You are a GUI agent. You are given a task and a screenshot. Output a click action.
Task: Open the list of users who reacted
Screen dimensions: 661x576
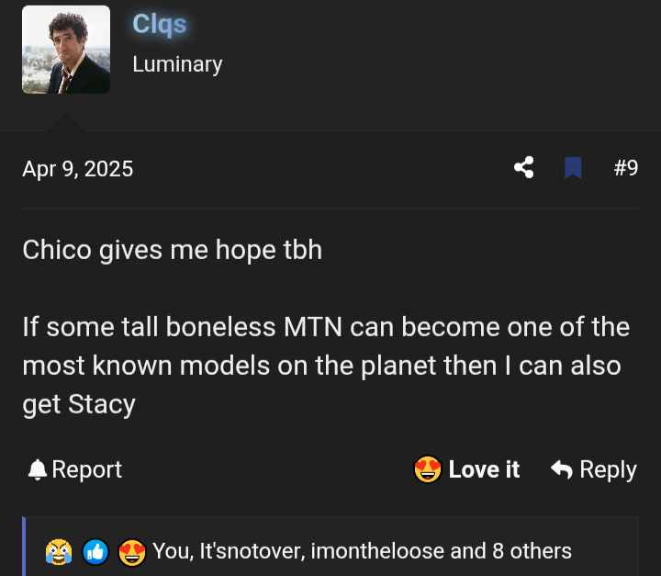click(x=362, y=551)
